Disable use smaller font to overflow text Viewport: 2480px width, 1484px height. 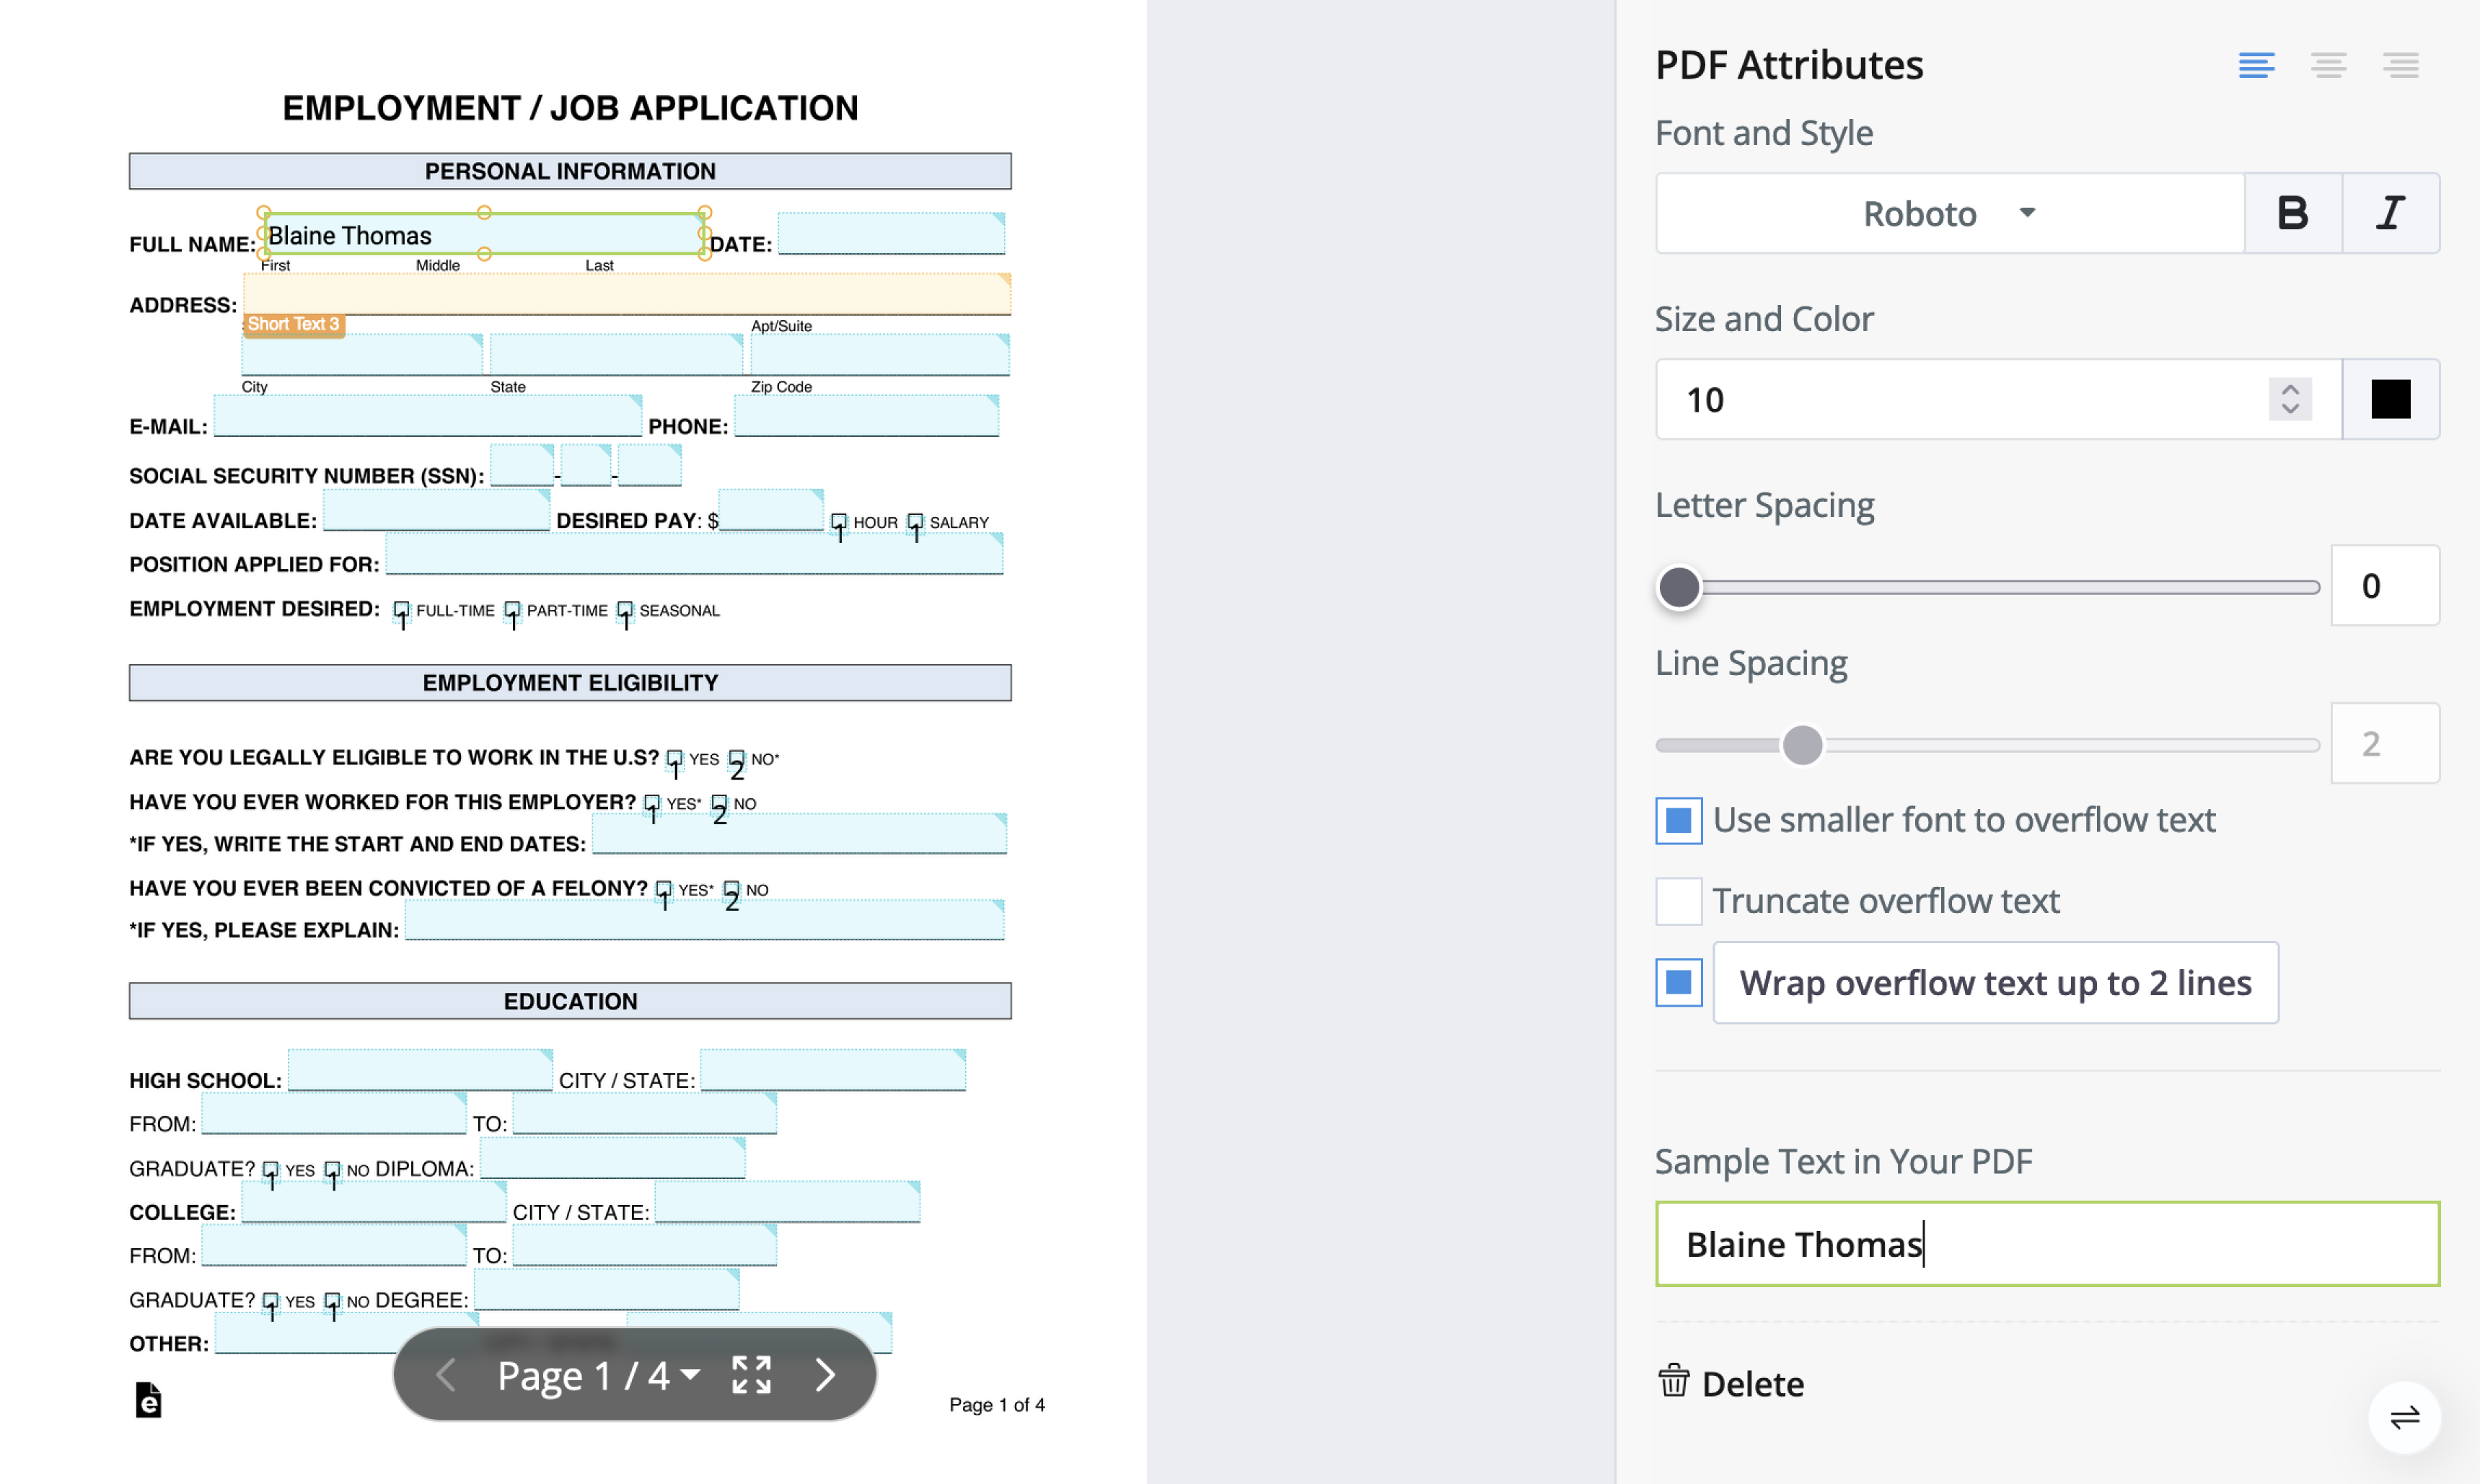pyautogui.click(x=1679, y=820)
